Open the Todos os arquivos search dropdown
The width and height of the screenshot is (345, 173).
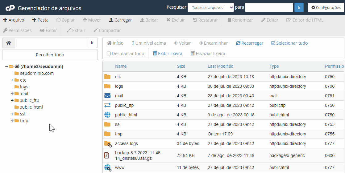coord(210,7)
